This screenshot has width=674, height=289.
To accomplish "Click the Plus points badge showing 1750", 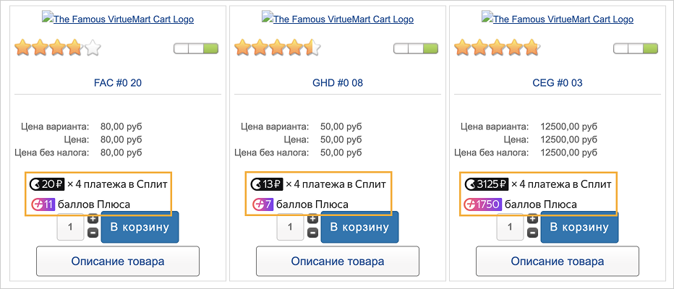I will [483, 204].
